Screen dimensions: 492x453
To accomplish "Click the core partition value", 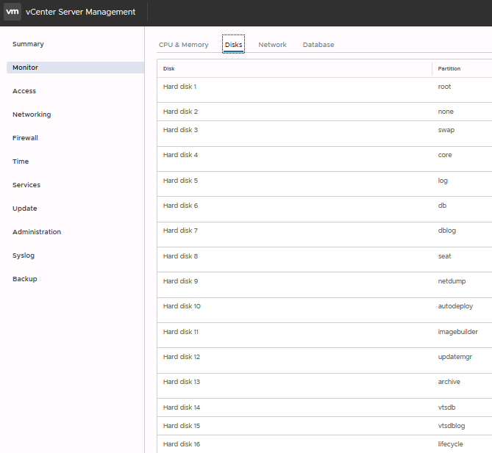I will (445, 155).
